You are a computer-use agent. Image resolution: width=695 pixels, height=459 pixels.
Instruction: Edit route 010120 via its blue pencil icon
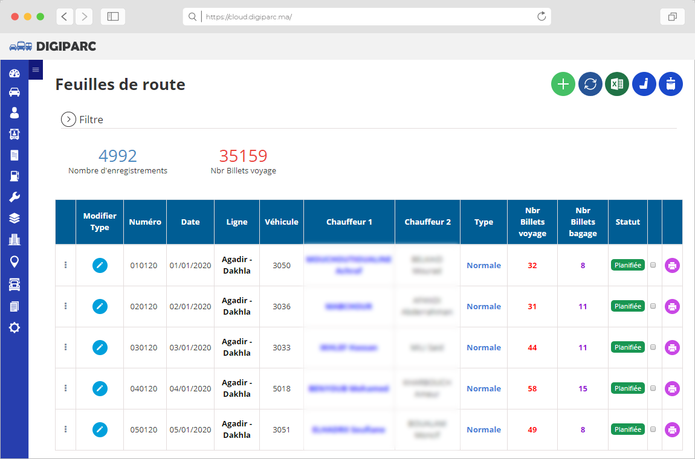pyautogui.click(x=100, y=265)
